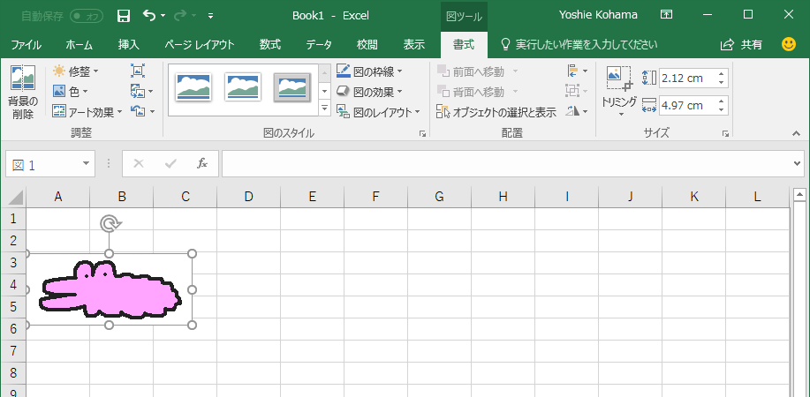Open the 色 (Color) dropdown
Screen dimensions: 810x397
(x=71, y=91)
